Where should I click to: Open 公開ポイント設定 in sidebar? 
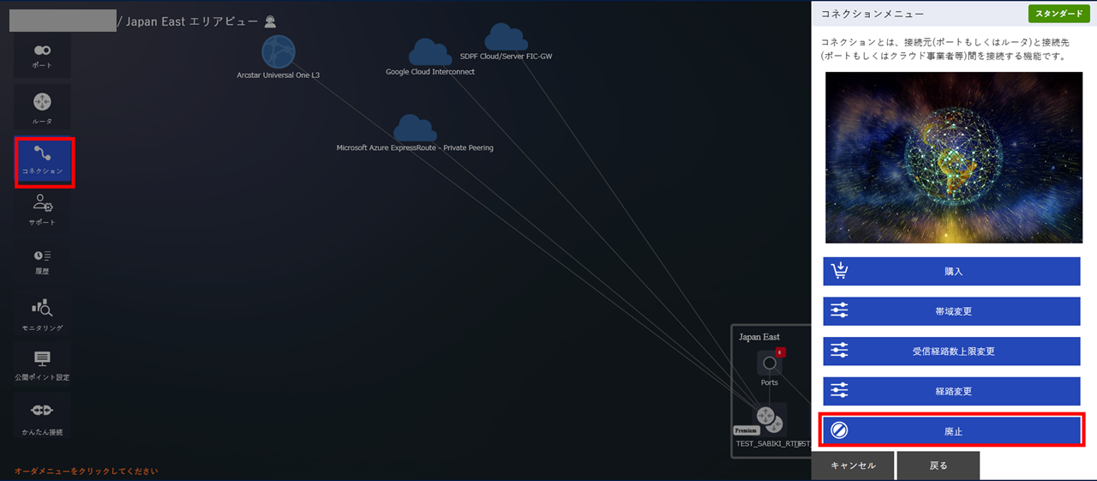pos(42,364)
